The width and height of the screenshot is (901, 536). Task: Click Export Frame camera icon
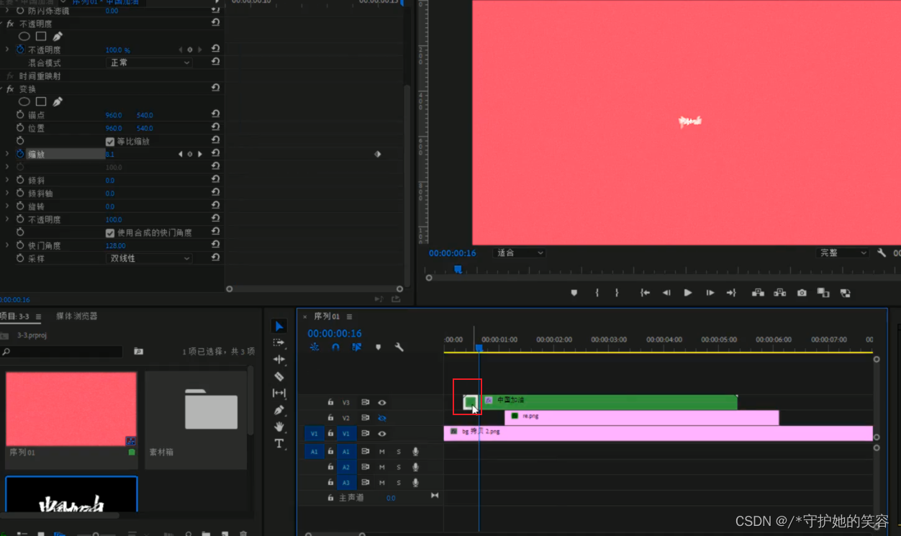coord(802,293)
